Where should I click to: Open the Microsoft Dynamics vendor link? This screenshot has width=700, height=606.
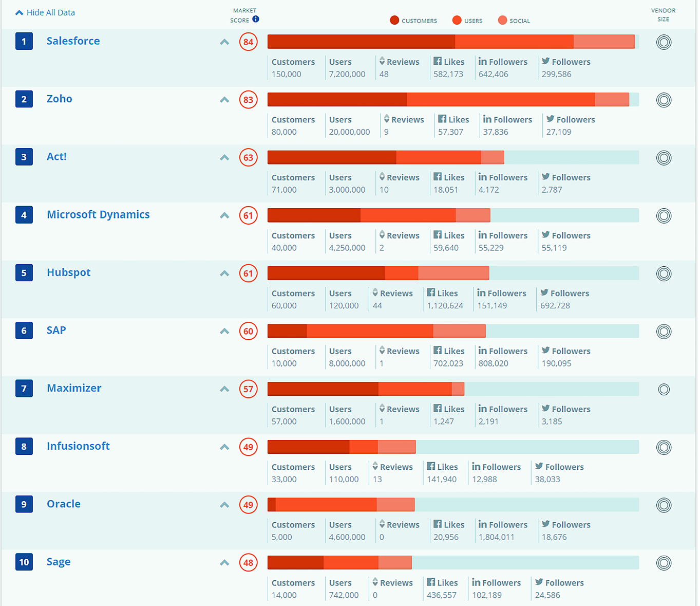click(98, 215)
